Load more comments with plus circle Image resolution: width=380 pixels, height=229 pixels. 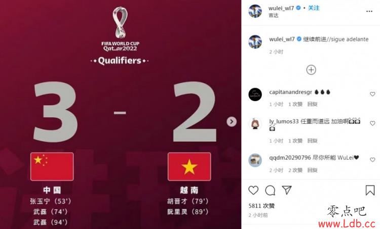(x=311, y=70)
